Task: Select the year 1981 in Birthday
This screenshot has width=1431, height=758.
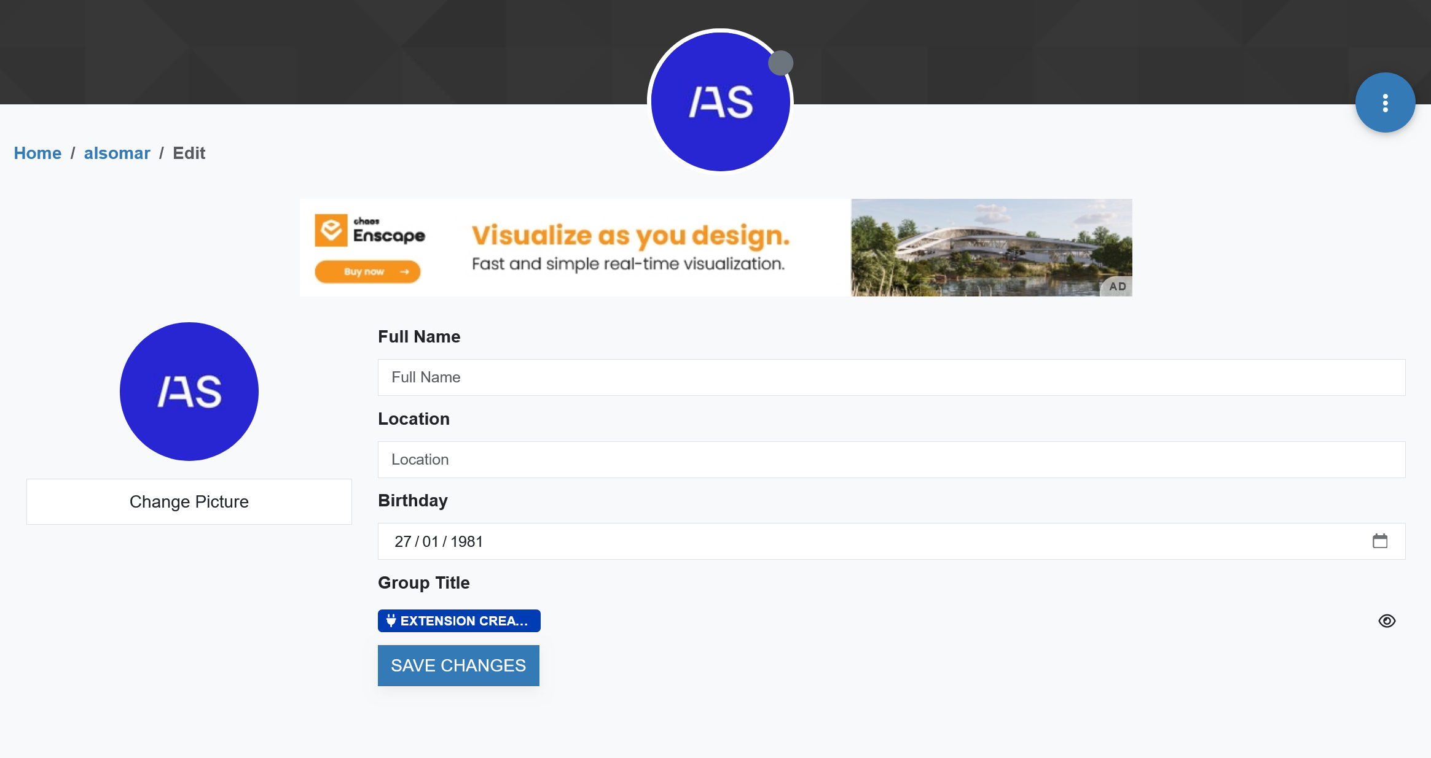Action: pyautogui.click(x=466, y=541)
